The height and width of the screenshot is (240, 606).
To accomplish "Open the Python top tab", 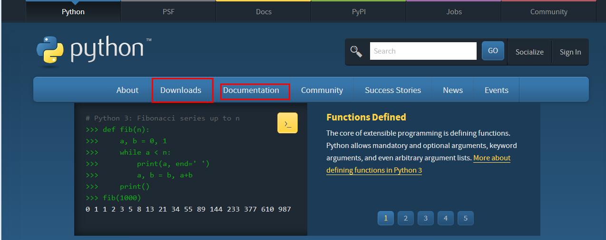I will [73, 12].
